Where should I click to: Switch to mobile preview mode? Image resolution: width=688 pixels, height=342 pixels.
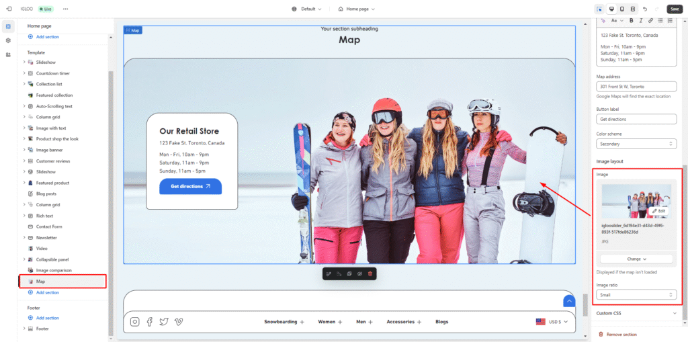[621, 9]
